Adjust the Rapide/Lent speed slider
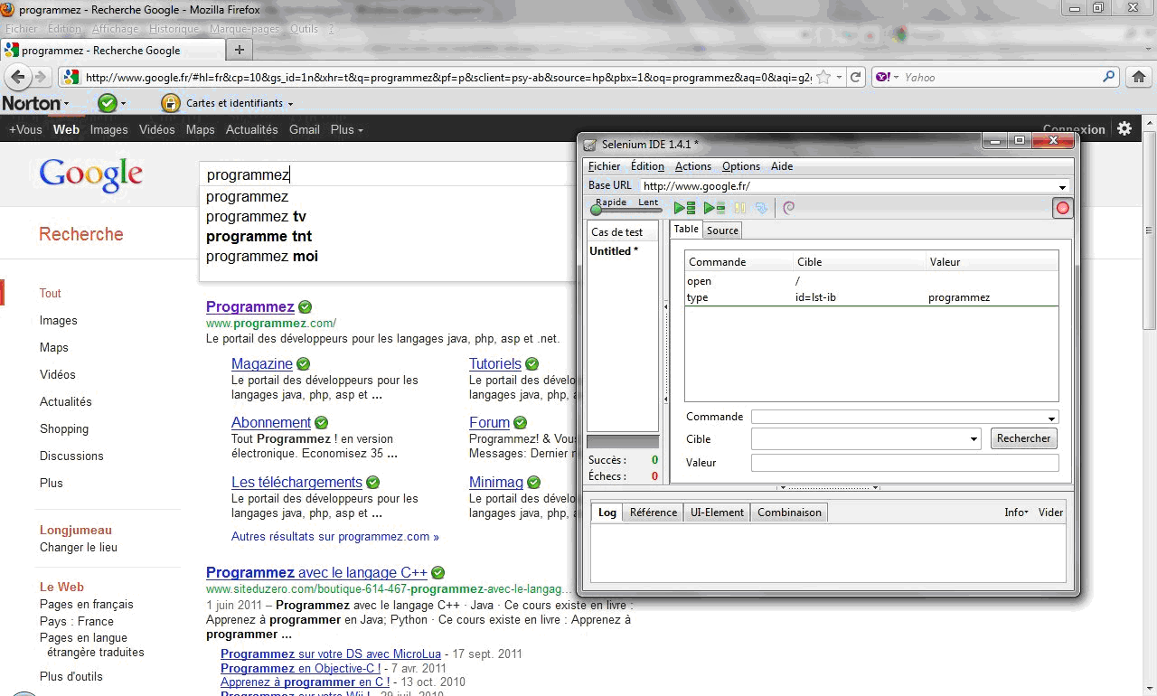The image size is (1157, 696). click(626, 210)
